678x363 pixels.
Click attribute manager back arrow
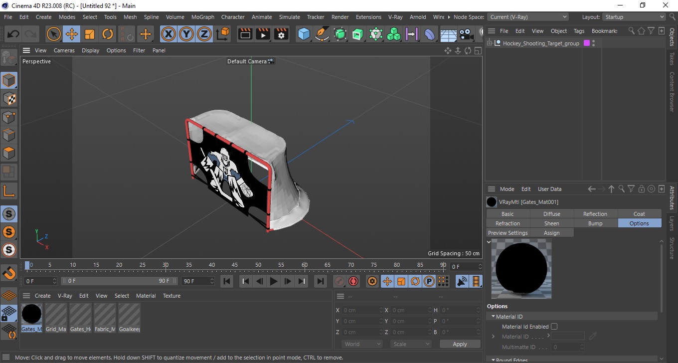click(592, 189)
